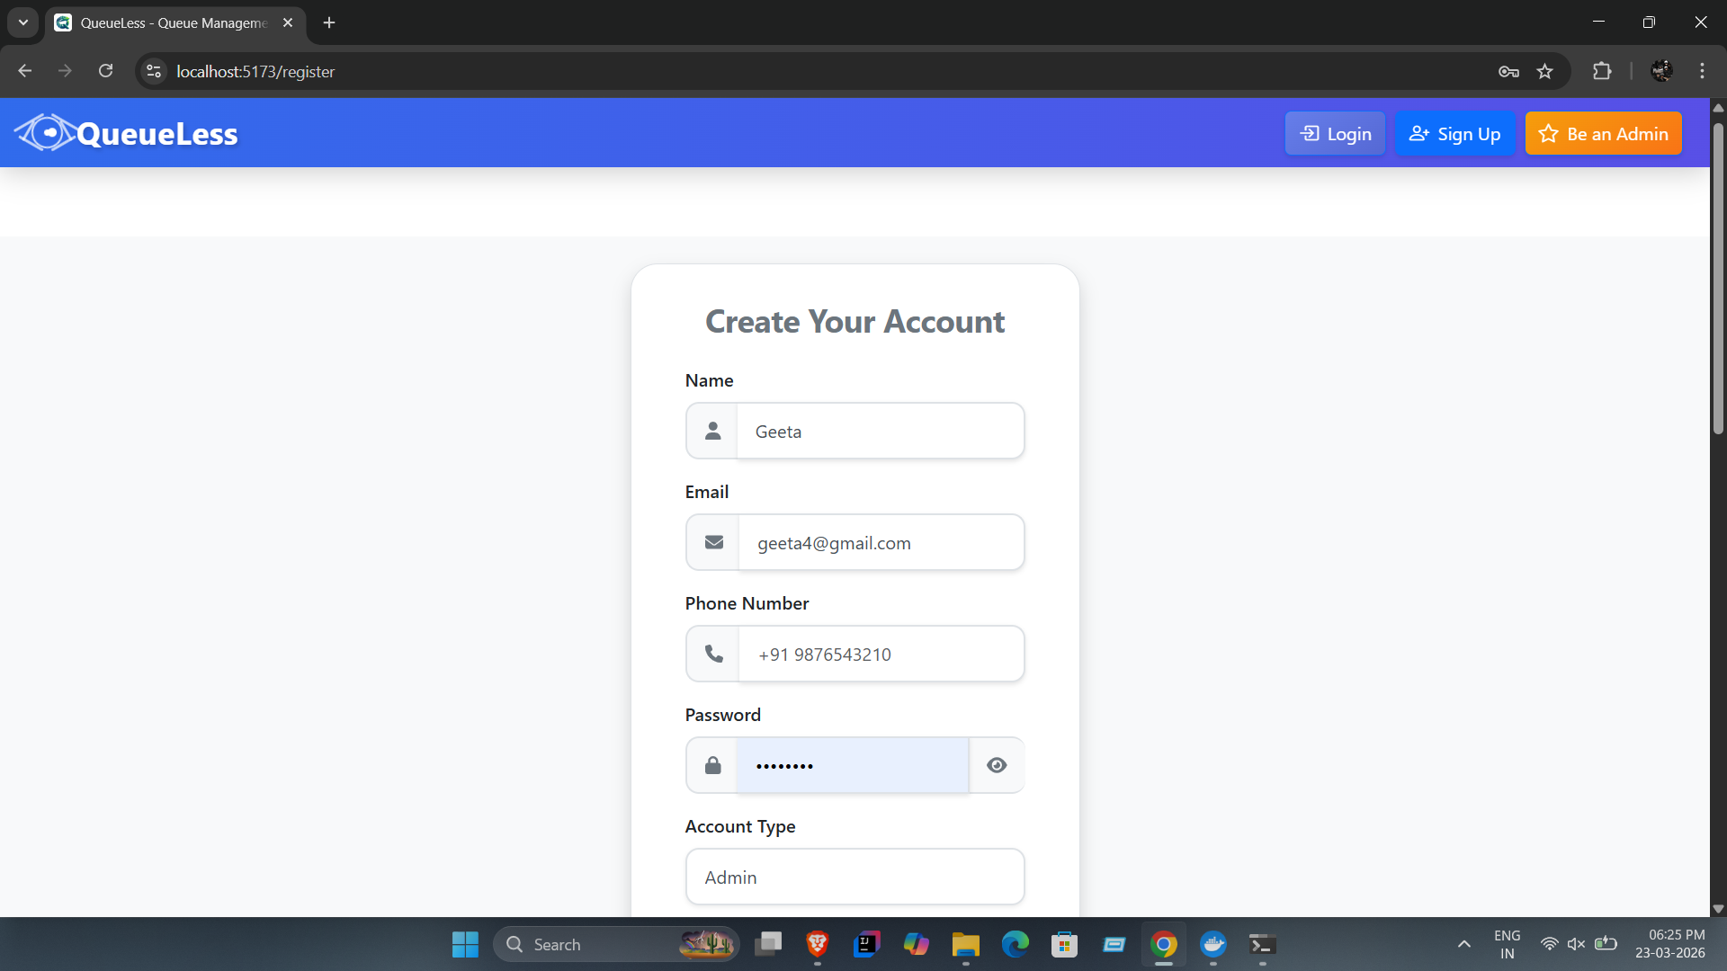
Task: Click the muted volume icon
Action: tap(1577, 944)
